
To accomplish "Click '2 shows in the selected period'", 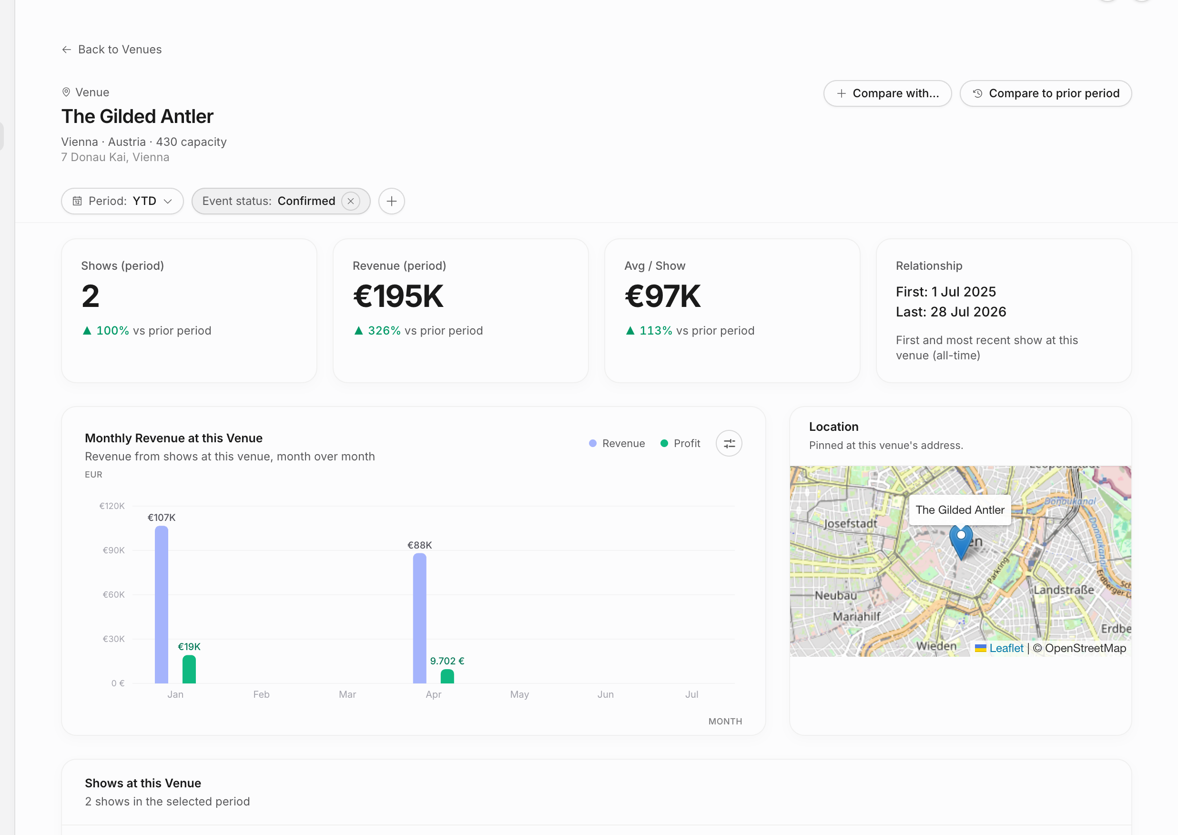I will tap(168, 802).
